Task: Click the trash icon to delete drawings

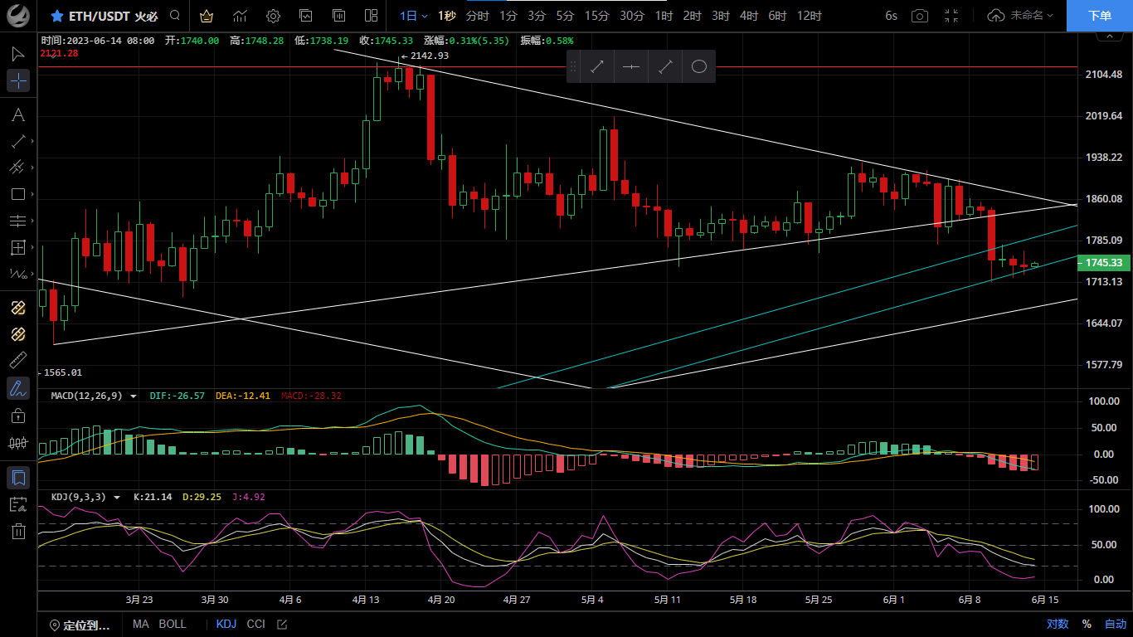Action: (x=18, y=532)
